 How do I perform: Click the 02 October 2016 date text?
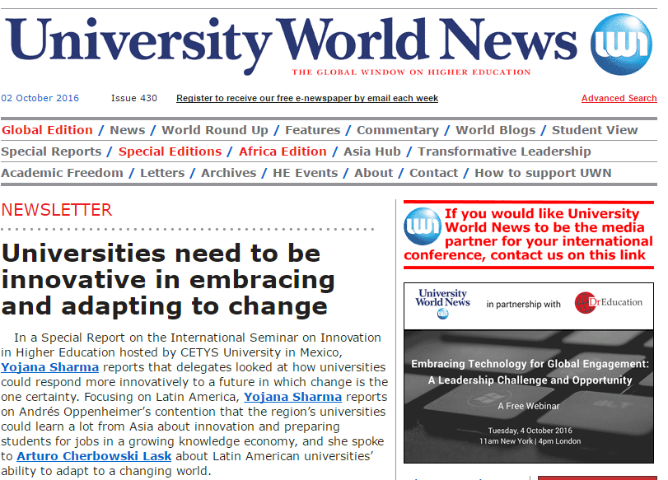pos(40,98)
